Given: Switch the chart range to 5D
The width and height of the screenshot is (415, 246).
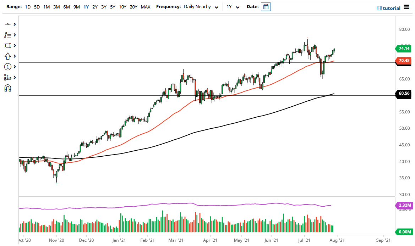Looking at the screenshot, I should coord(37,7).
